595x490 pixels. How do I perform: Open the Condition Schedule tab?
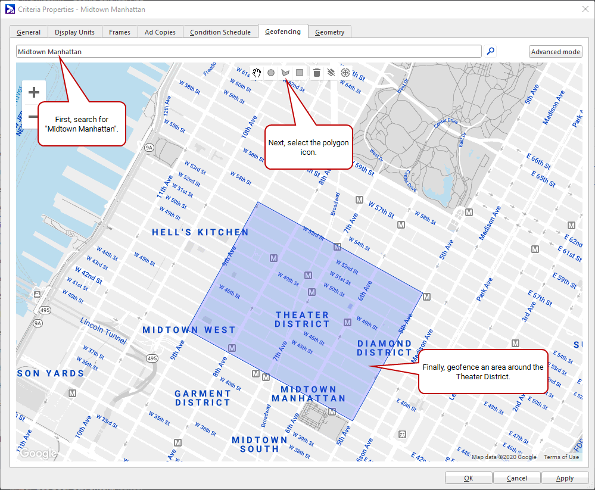click(220, 32)
